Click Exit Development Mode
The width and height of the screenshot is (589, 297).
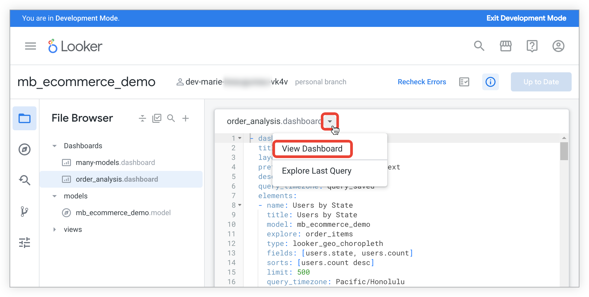tap(526, 18)
